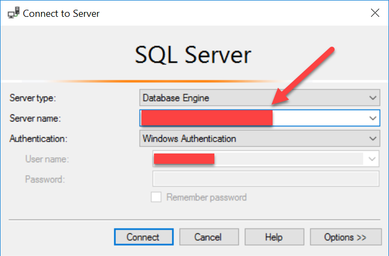Click the Authentication label
The height and width of the screenshot is (256, 389).
click(38, 139)
